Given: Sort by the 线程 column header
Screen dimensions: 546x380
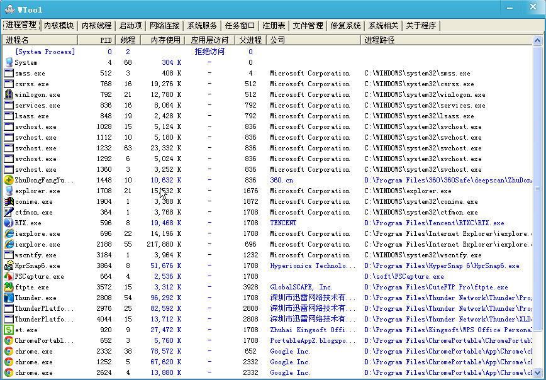Looking at the screenshot, I should [128, 40].
